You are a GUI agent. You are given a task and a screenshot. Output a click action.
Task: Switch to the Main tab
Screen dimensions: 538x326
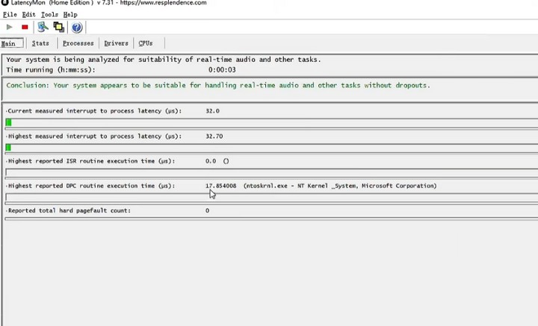tap(8, 43)
